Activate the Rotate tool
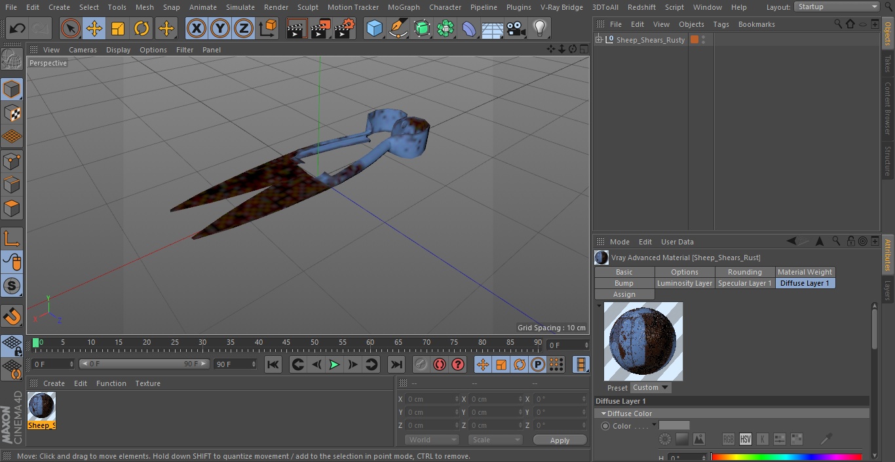This screenshot has width=895, height=462. pos(142,29)
